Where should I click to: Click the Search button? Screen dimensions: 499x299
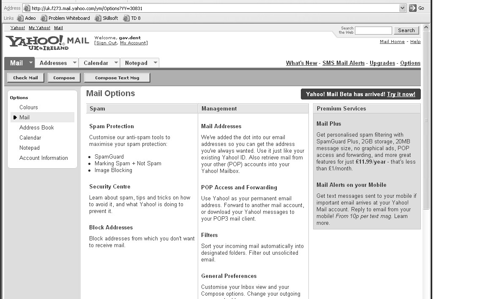(406, 30)
